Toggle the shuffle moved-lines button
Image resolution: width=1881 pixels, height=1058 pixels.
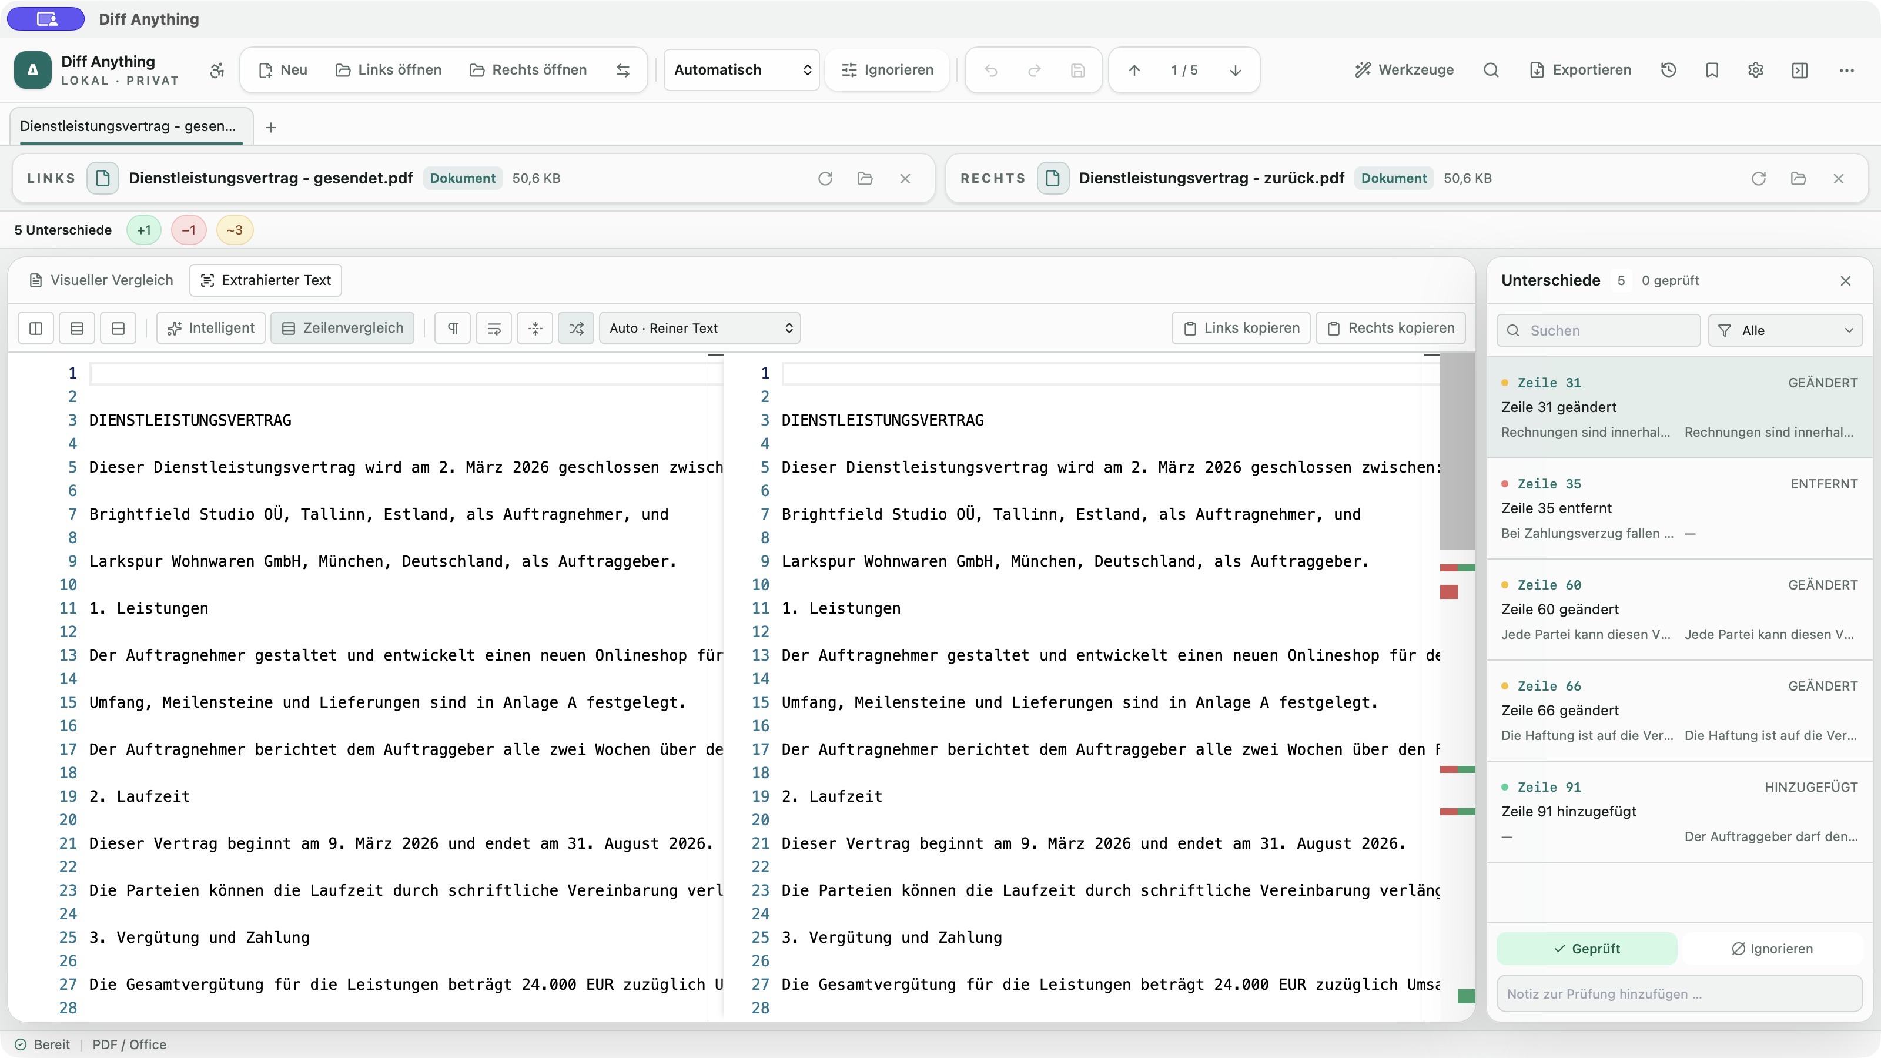tap(576, 329)
